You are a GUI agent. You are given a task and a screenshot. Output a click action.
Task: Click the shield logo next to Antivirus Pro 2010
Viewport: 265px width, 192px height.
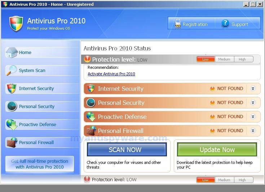pyautogui.click(x=16, y=23)
